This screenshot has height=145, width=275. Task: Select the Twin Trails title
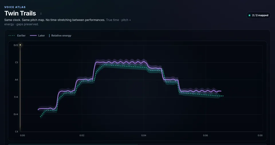pyautogui.click(x=20, y=13)
